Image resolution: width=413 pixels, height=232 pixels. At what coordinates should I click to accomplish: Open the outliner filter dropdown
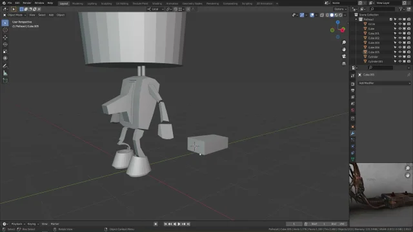click(x=401, y=9)
